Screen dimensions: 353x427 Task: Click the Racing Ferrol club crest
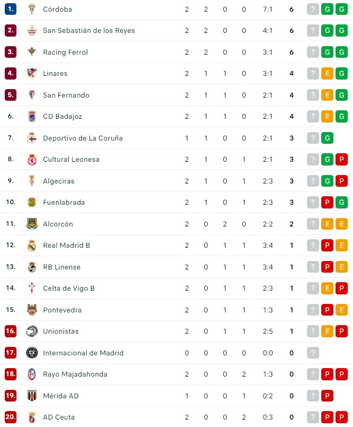pos(32,52)
